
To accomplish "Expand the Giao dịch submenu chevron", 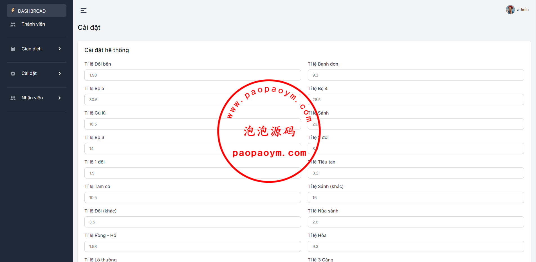I will (x=59, y=49).
